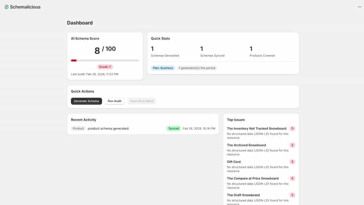Click the AI Schema Score progress bar
Viewport: 364px width, 205px height.
(105, 60)
